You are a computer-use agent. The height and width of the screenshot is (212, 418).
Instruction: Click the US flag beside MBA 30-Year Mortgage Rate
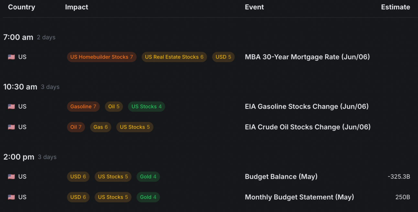(11, 57)
